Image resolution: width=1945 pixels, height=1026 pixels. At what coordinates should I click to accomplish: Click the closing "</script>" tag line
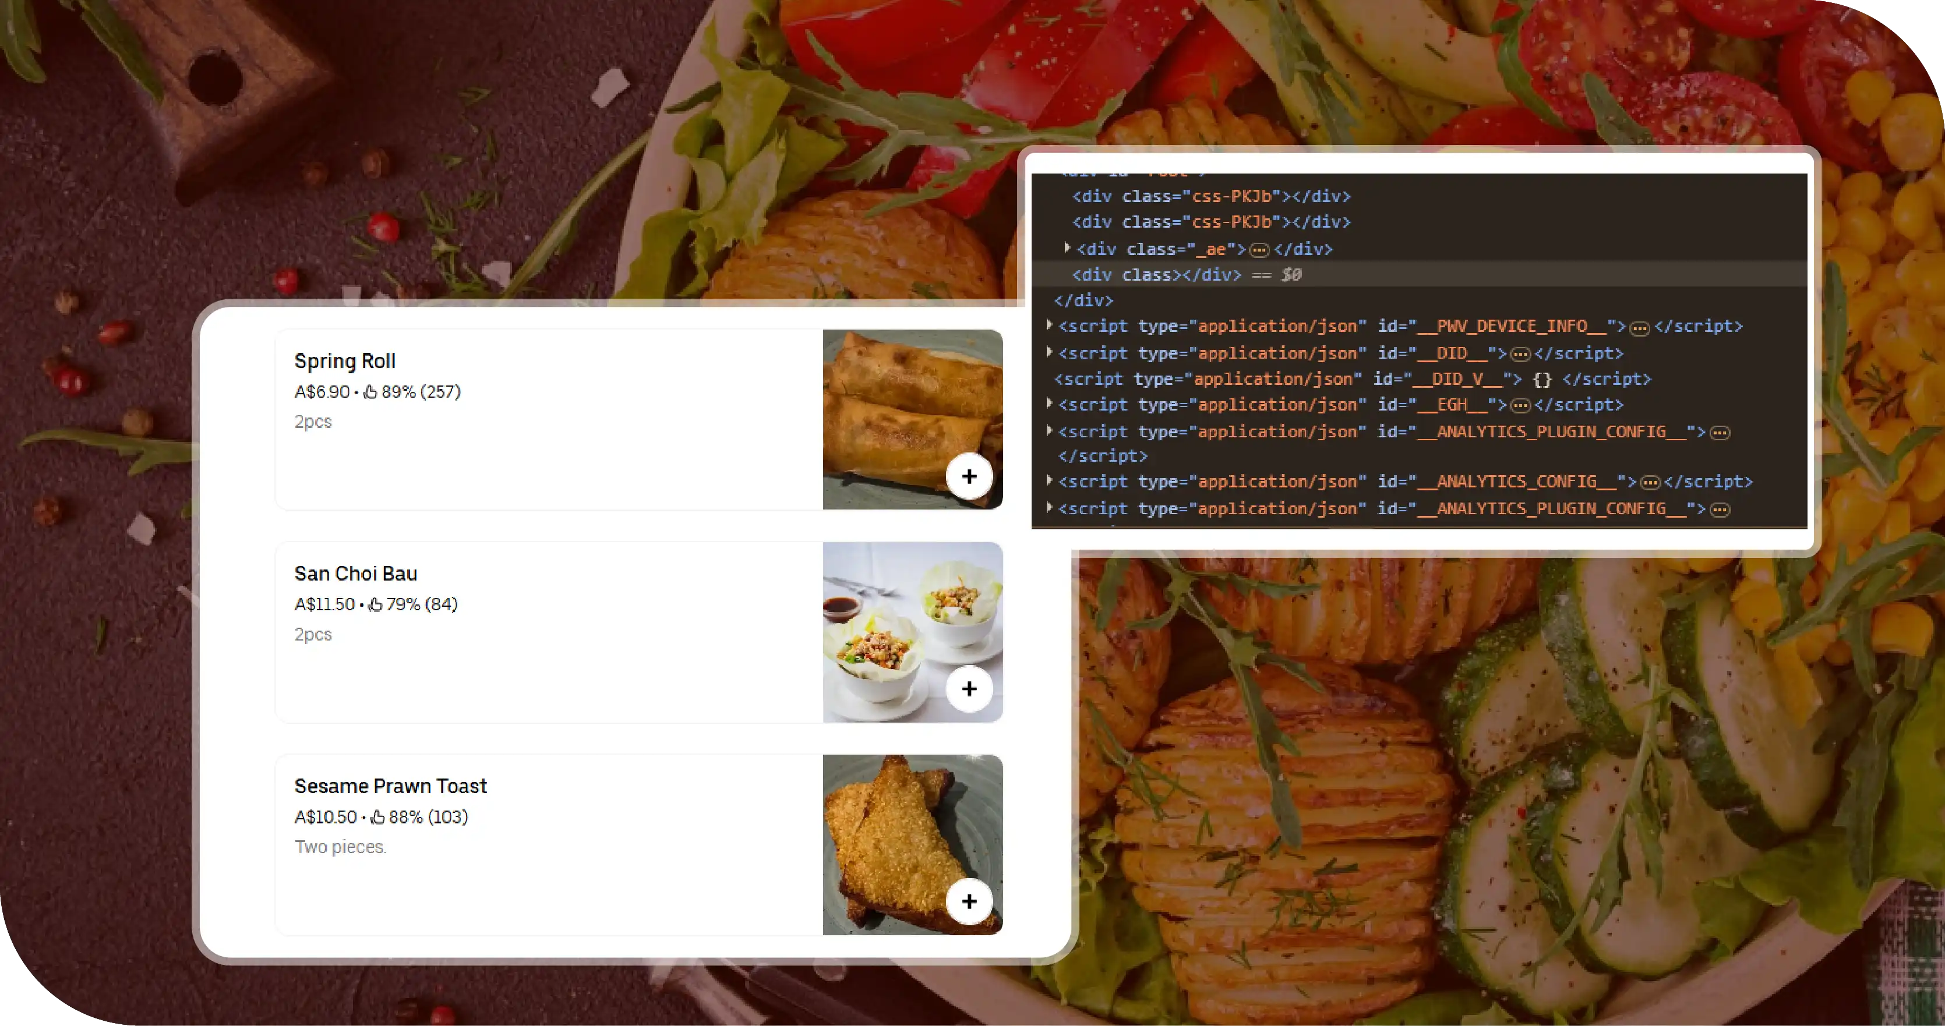(x=1102, y=456)
